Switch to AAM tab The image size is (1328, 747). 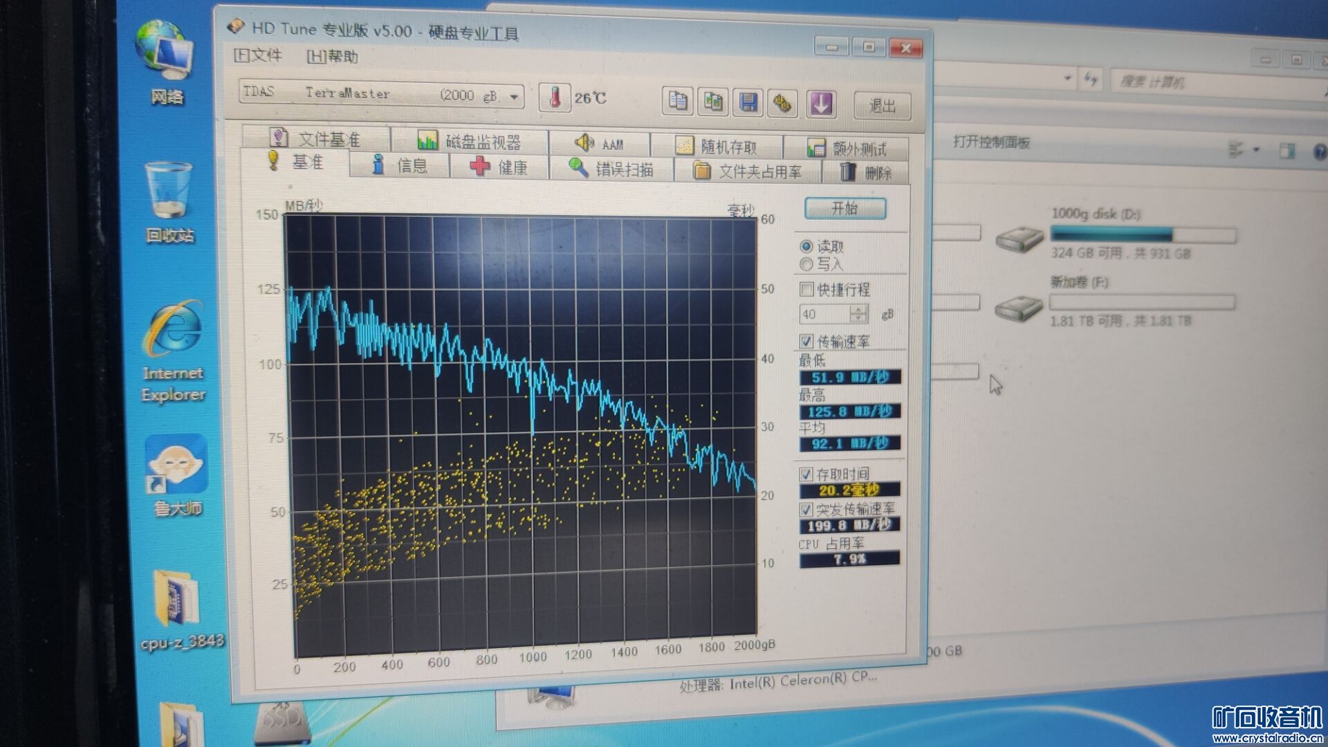[x=600, y=144]
